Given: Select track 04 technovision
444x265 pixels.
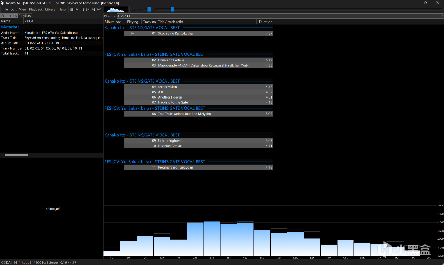Looking at the screenshot, I should click(x=198, y=87).
